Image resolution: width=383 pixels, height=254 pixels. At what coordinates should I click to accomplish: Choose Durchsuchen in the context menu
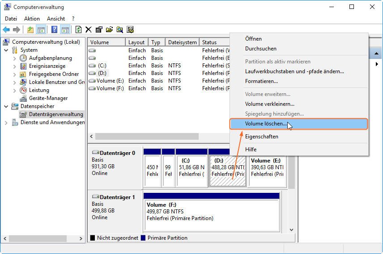[x=299, y=49]
